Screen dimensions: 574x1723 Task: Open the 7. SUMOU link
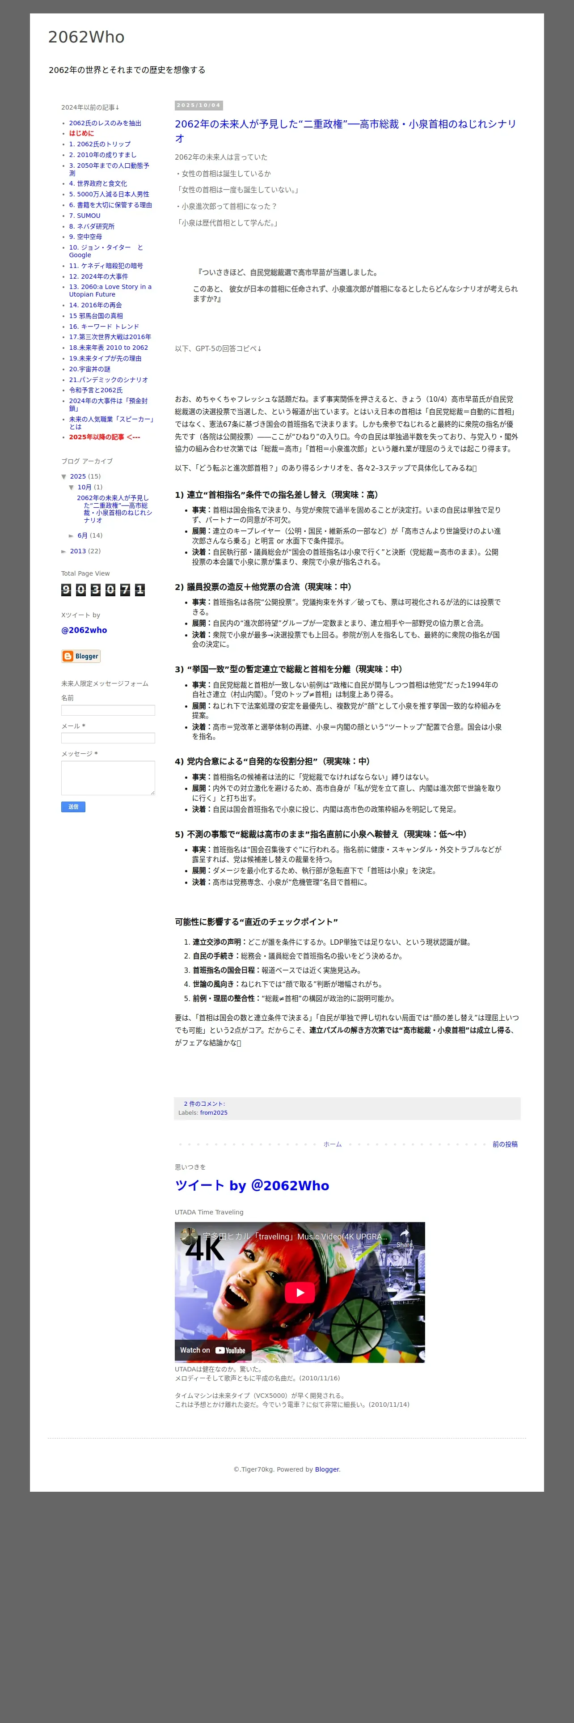pos(84,216)
